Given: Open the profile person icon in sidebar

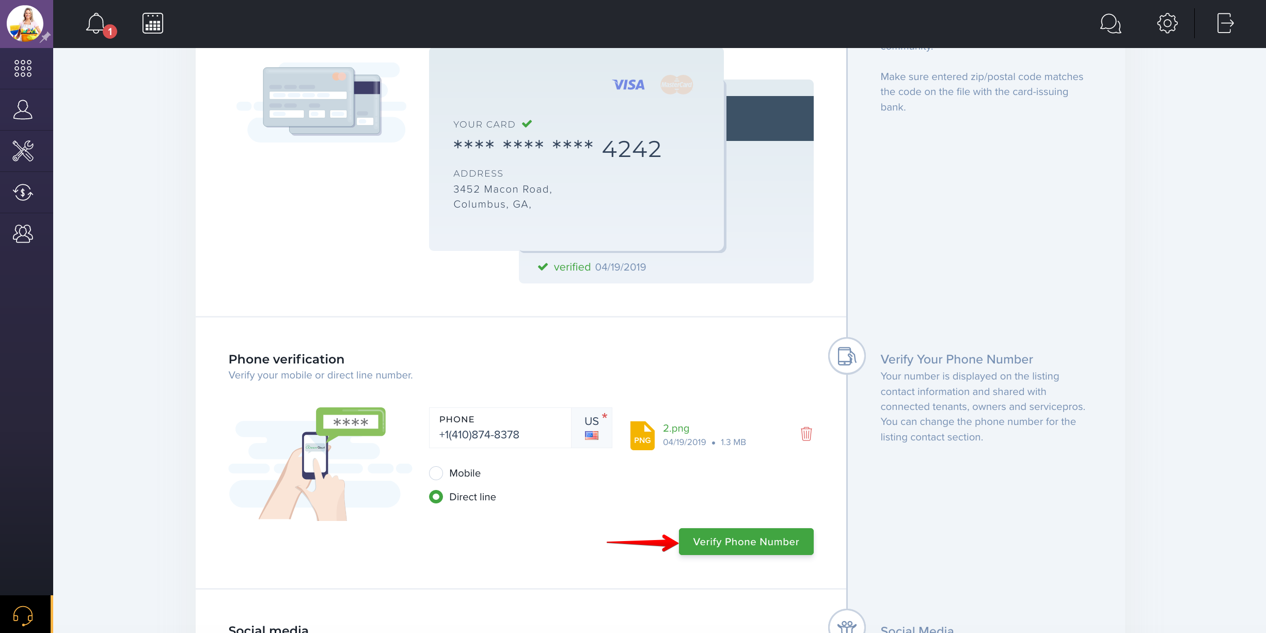Looking at the screenshot, I should click(x=23, y=109).
